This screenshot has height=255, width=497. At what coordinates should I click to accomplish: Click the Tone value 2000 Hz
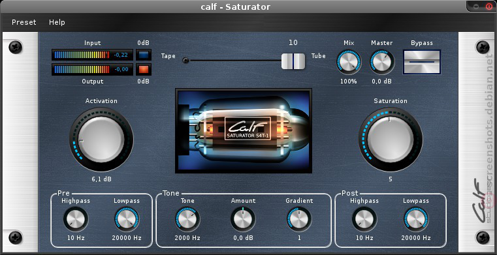click(187, 237)
